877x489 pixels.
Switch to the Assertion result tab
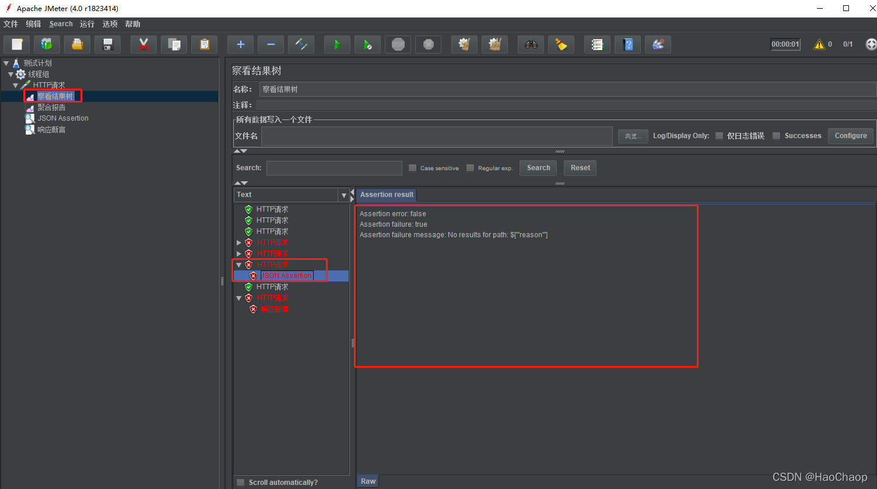(387, 195)
